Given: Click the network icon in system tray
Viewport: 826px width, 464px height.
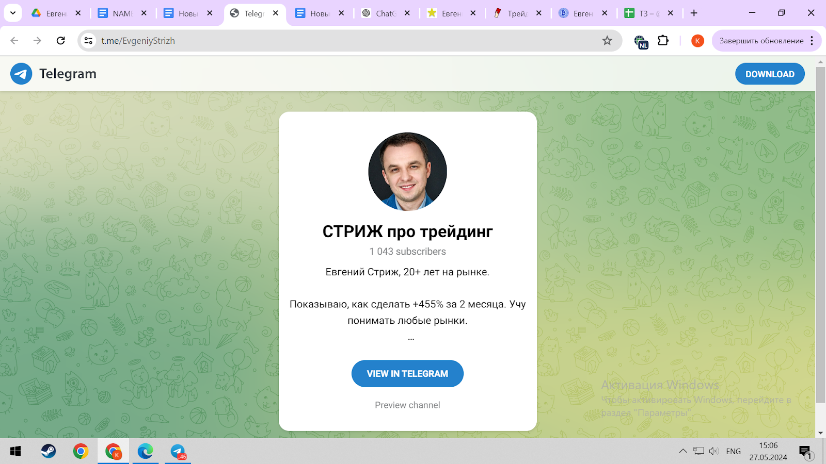Looking at the screenshot, I should point(698,451).
